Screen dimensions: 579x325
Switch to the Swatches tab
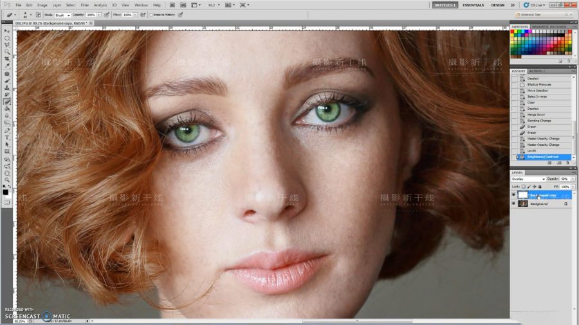tap(520, 27)
